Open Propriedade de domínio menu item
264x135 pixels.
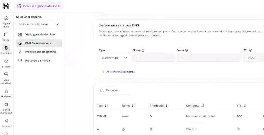39,52
